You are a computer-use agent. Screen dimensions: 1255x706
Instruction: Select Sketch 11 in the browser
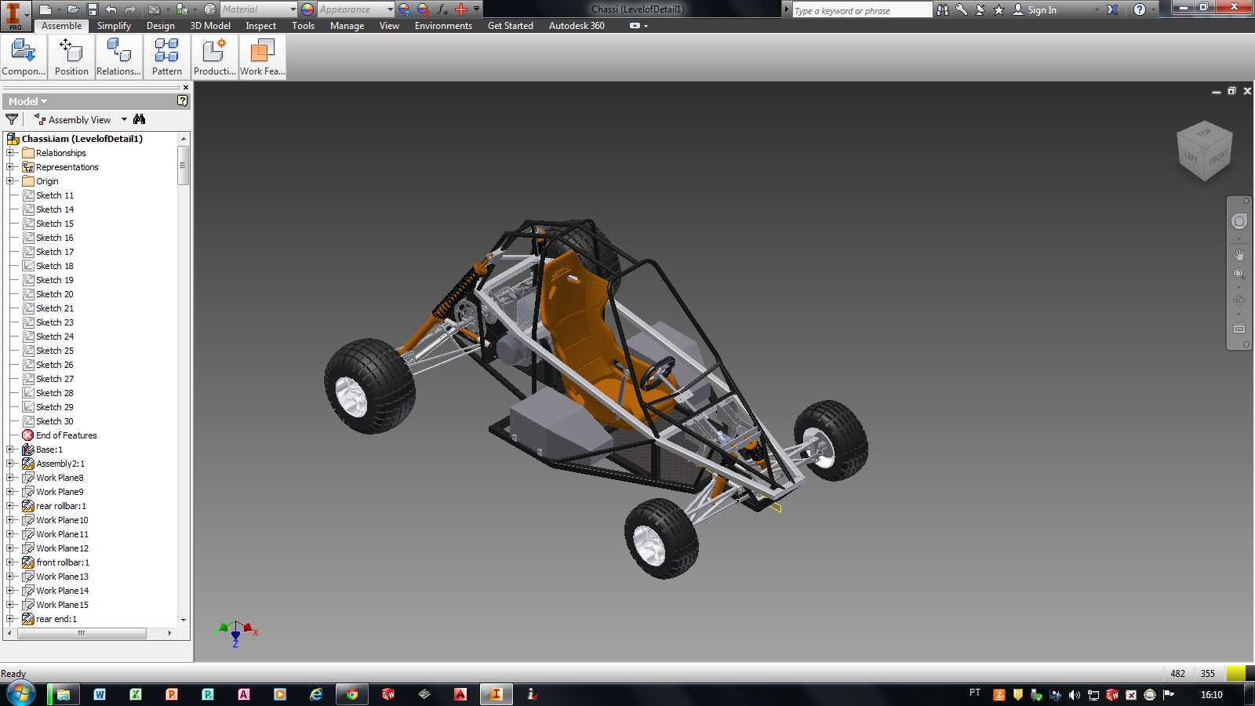(54, 195)
